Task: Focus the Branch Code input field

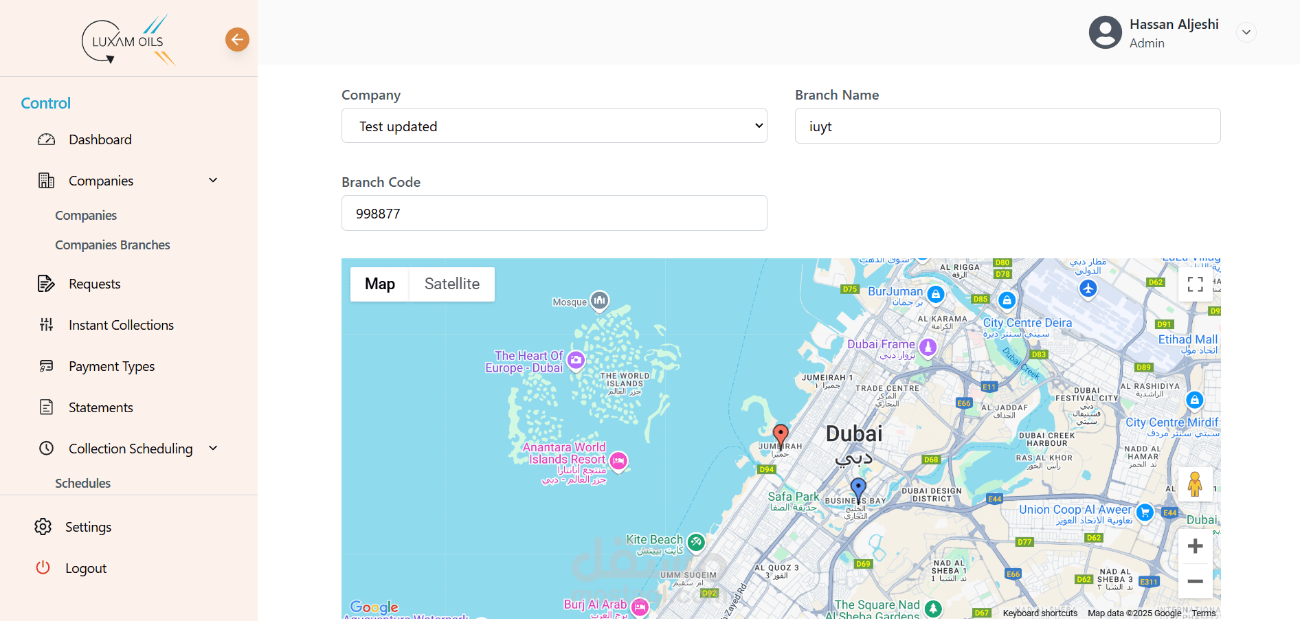Action: coord(554,213)
